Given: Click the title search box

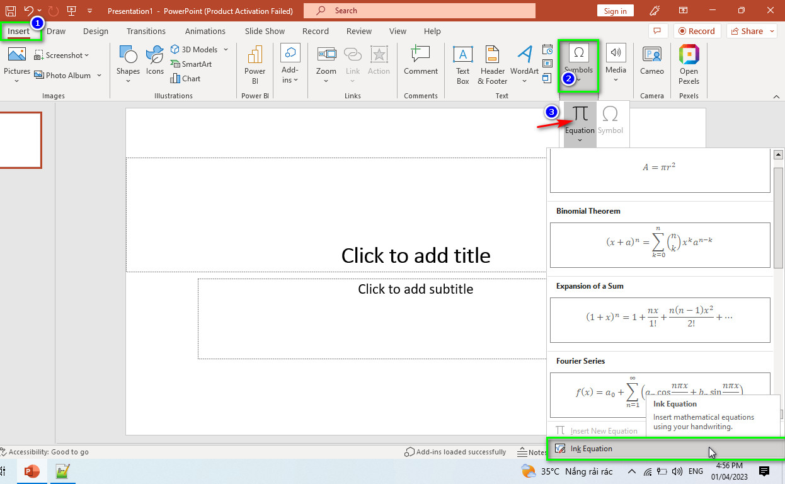Looking at the screenshot, I should [x=420, y=11].
